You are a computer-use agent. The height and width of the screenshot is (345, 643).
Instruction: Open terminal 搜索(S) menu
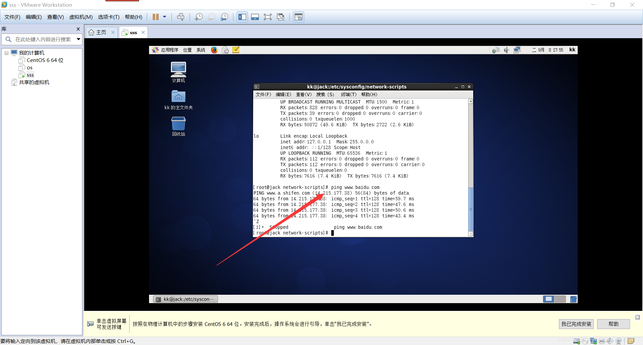coord(325,94)
